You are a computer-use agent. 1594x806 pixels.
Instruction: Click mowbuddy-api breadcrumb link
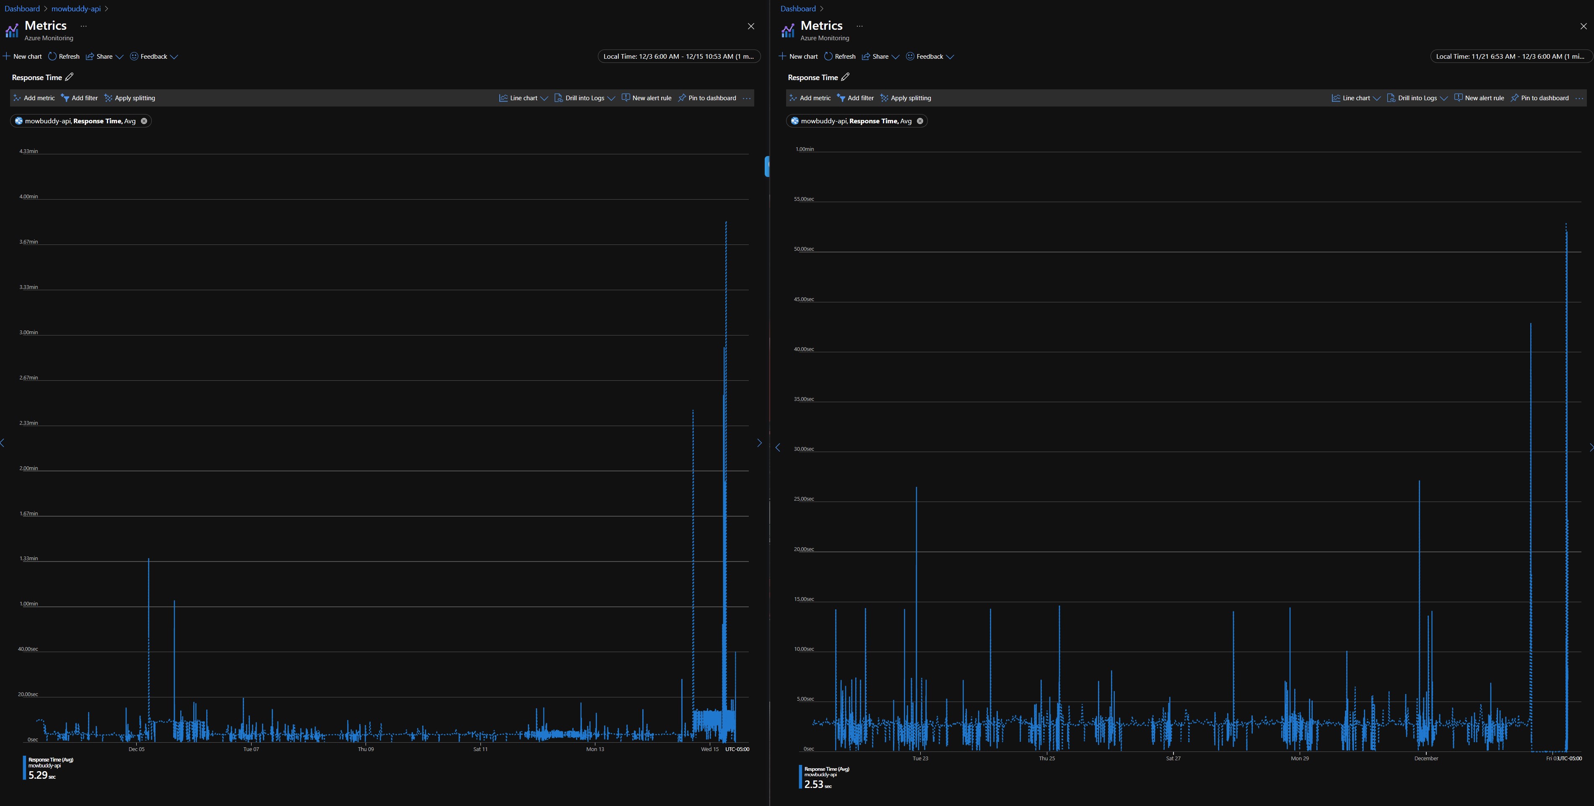(75, 9)
